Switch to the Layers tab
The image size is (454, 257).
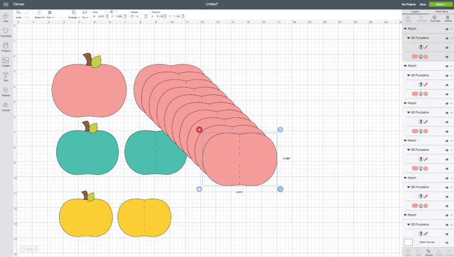(415, 12)
